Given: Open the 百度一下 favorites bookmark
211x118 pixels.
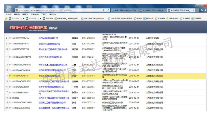Looking at the screenshot, I should [148, 18].
